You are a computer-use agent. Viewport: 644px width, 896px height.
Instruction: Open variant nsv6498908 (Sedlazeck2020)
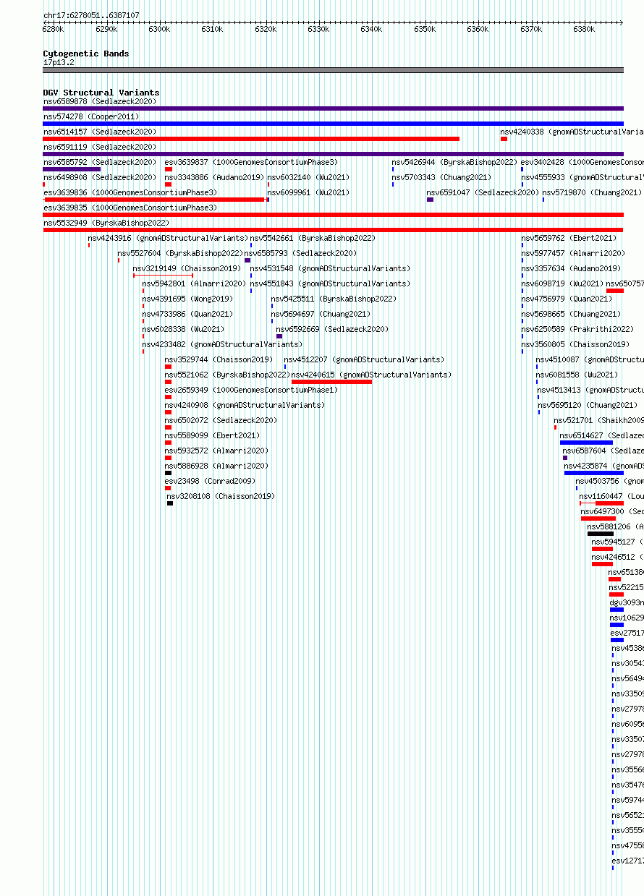click(x=100, y=177)
